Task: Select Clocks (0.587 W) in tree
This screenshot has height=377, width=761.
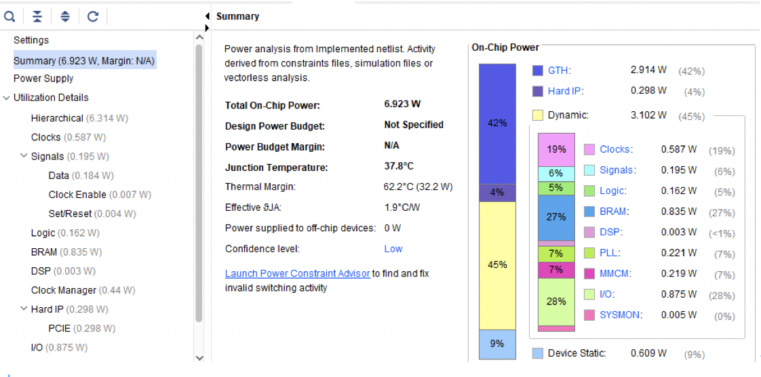Action: [x=69, y=138]
